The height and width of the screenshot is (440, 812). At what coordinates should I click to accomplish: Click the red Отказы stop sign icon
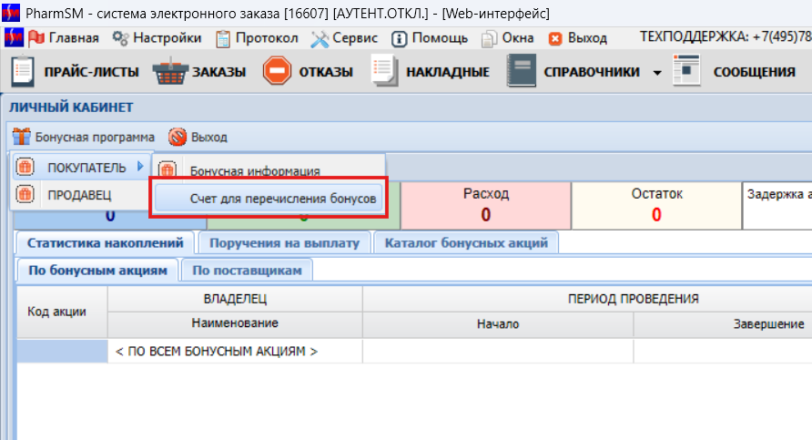click(277, 72)
